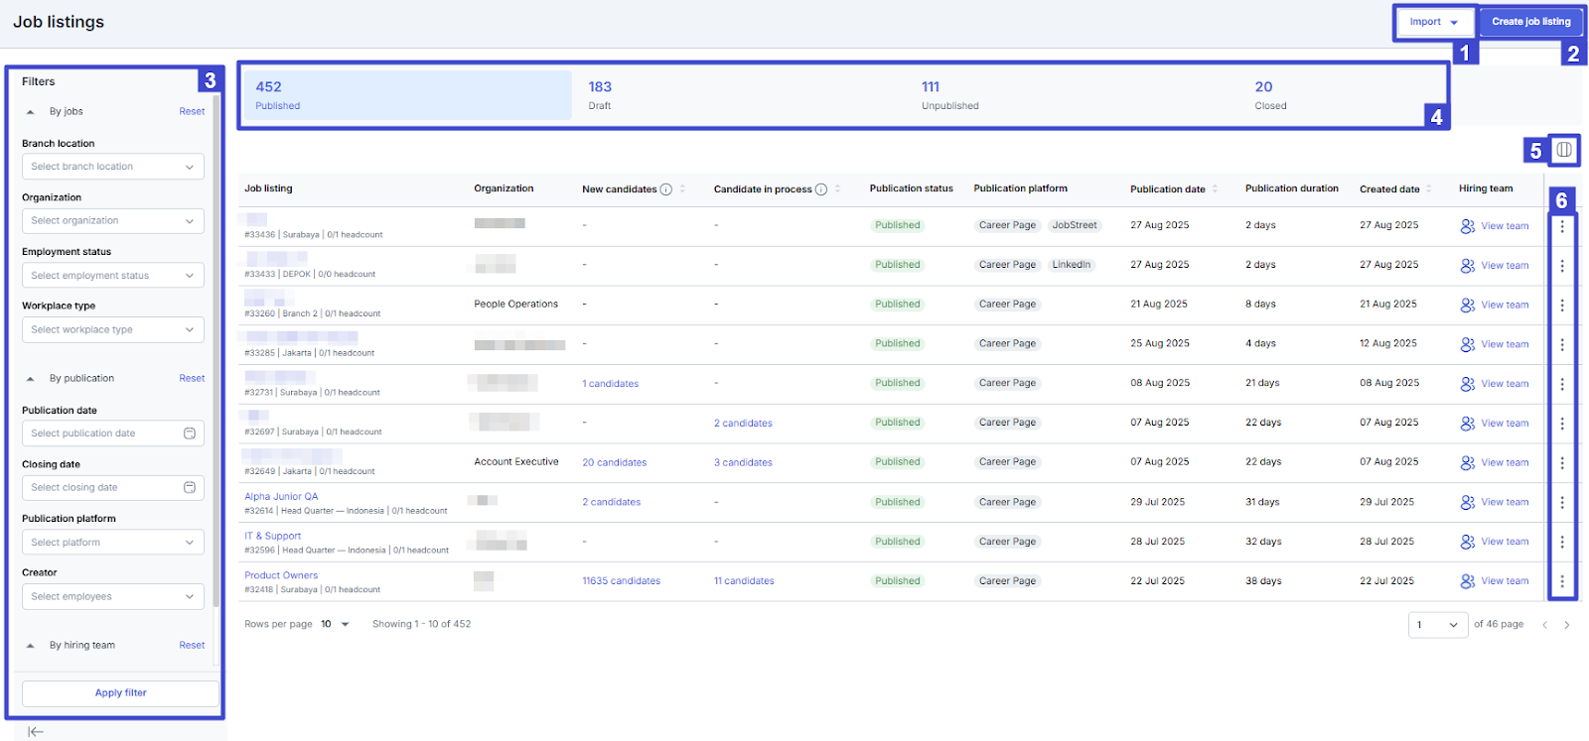1589x741 pixels.
Task: Open three-dot menu for Product Owners row
Action: click(1561, 582)
